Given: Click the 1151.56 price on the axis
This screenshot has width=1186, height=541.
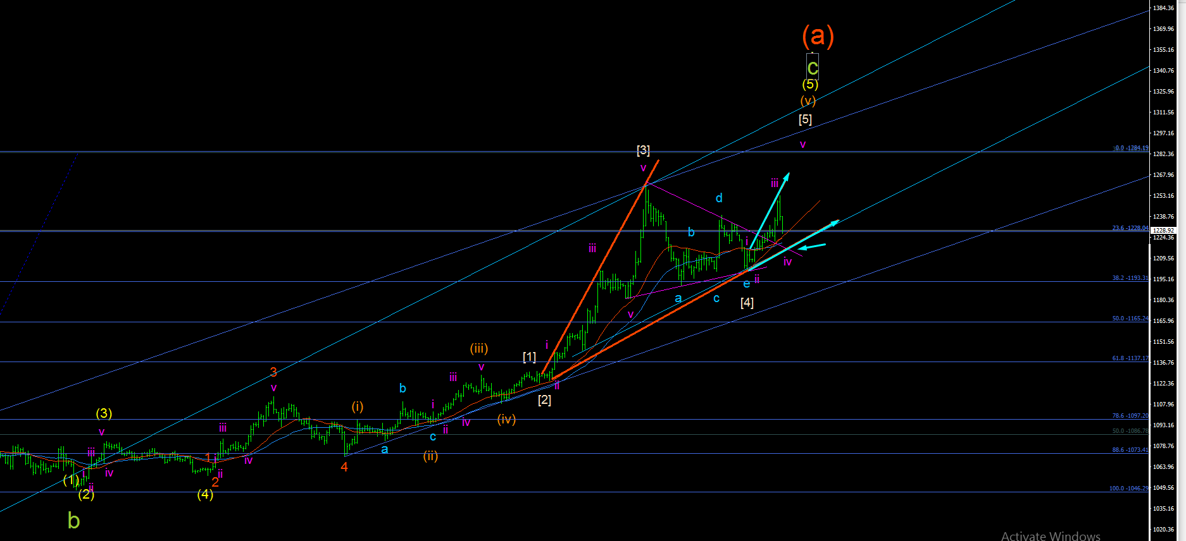Looking at the screenshot, I should [x=1163, y=342].
